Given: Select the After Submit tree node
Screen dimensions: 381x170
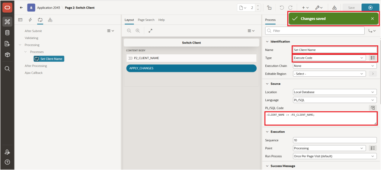Looking at the screenshot, I should [33, 31].
